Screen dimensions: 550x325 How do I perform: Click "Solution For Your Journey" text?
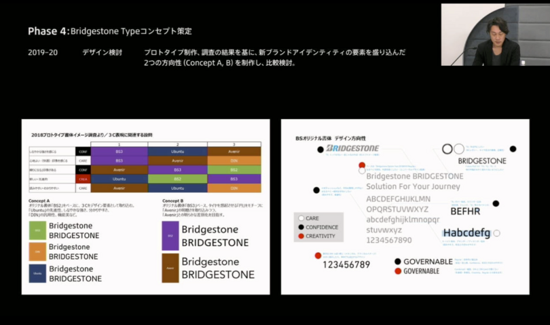point(414,186)
